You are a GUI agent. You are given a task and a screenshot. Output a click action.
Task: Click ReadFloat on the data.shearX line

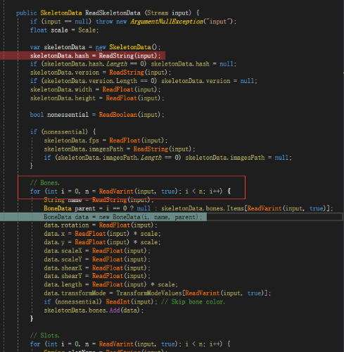point(108,268)
